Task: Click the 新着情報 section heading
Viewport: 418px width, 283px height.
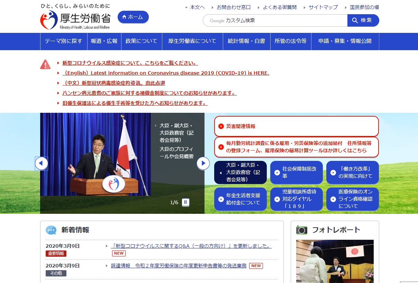Action: pos(75,230)
